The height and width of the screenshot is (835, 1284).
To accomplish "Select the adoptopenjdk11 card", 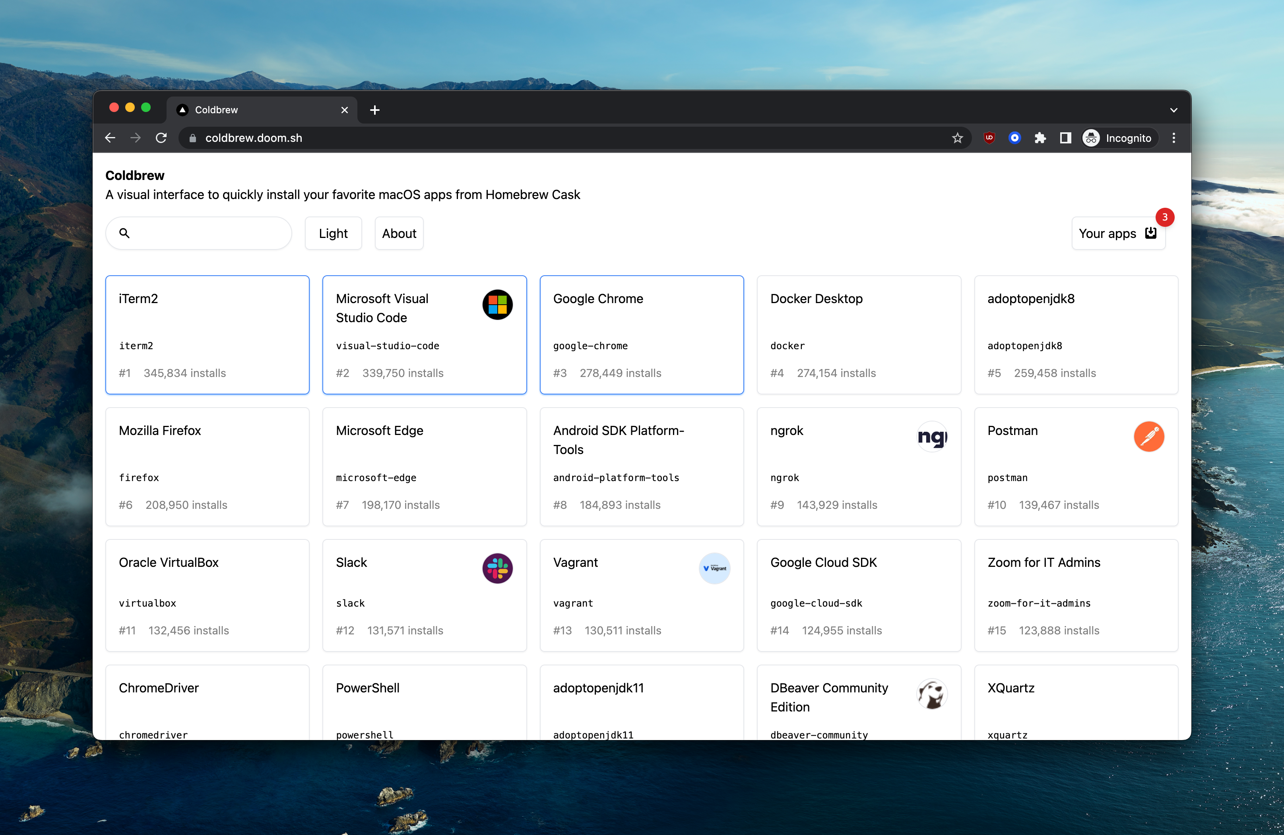I will pos(642,702).
